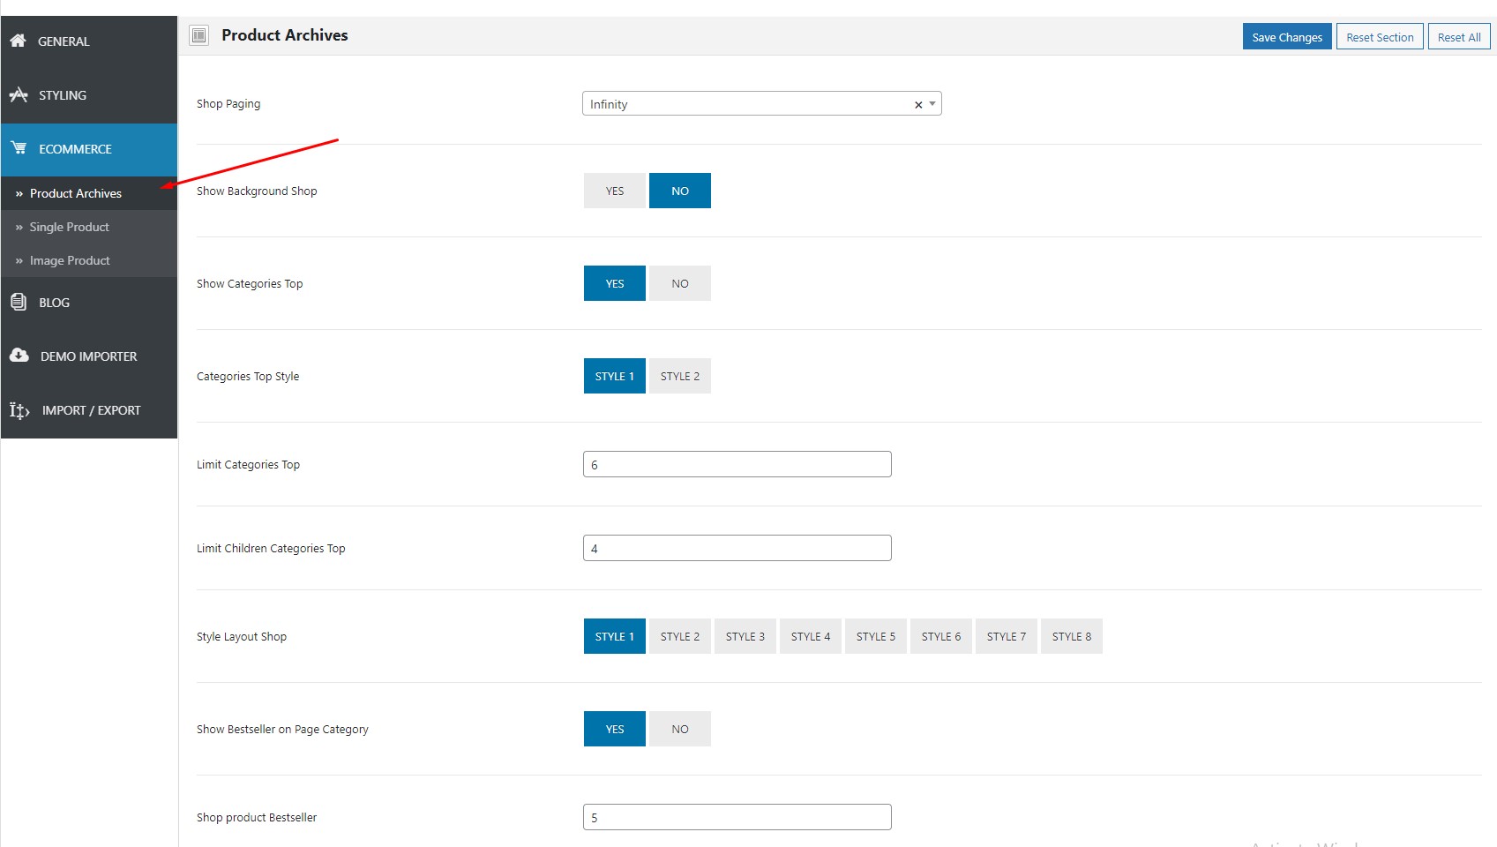Select STYLE 3 for Style Layout Shop
The width and height of the screenshot is (1497, 847).
coord(745,636)
